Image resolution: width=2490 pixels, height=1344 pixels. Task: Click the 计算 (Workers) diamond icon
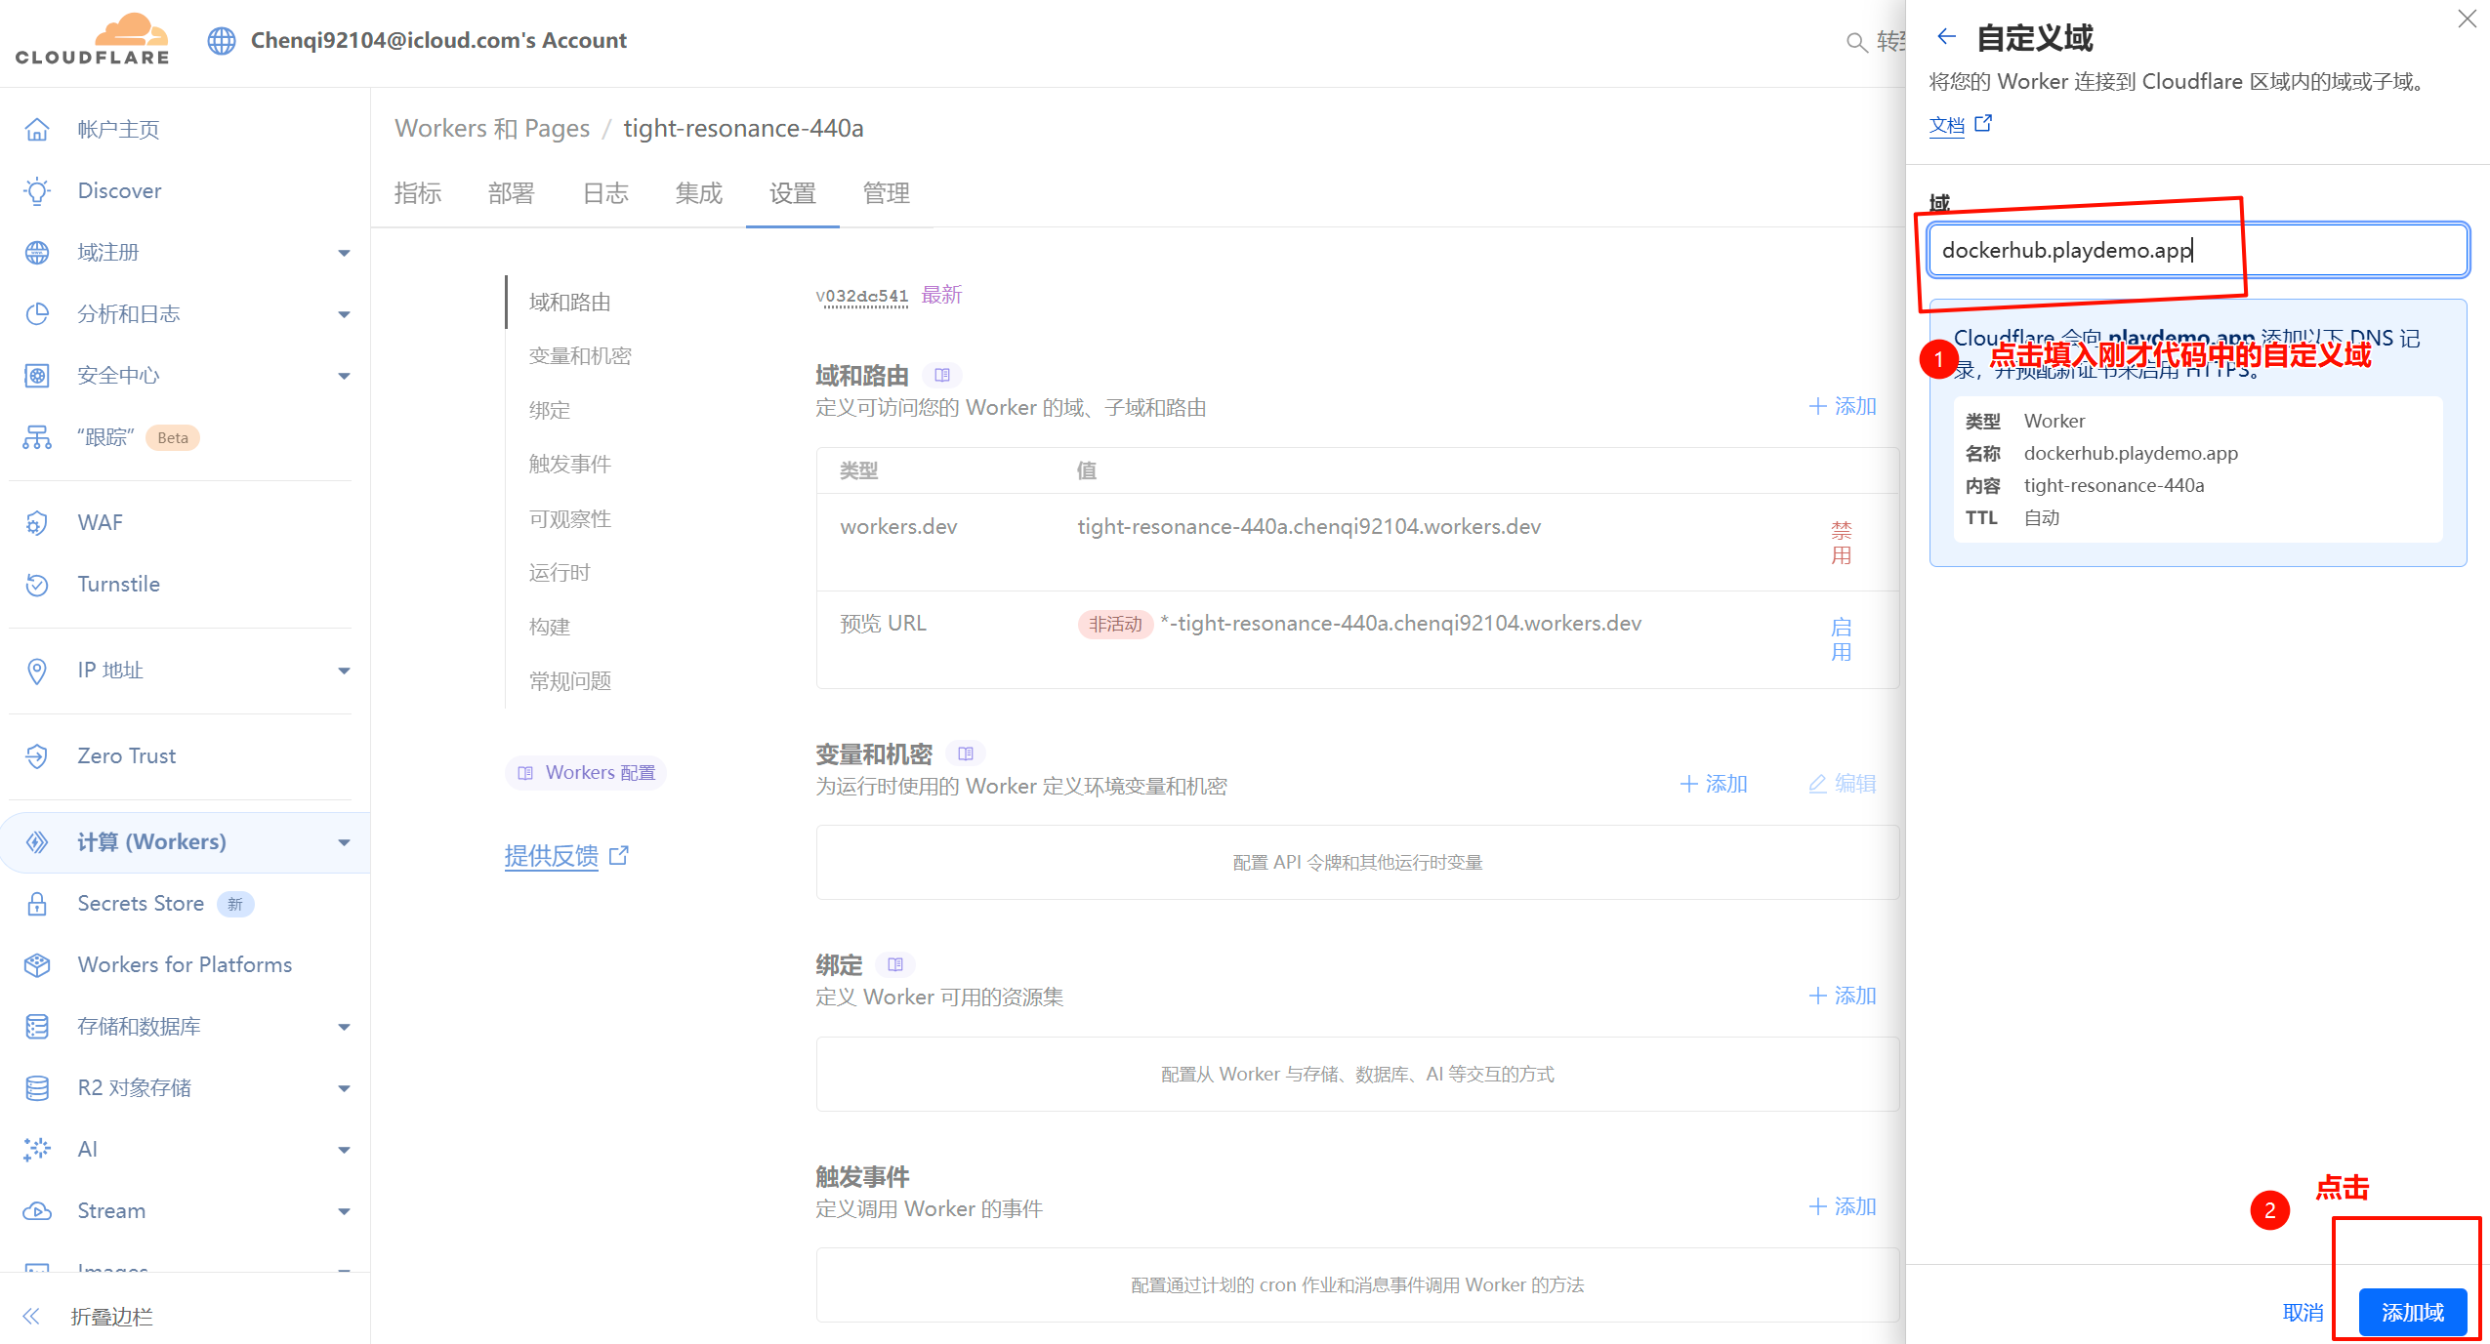[x=37, y=841]
